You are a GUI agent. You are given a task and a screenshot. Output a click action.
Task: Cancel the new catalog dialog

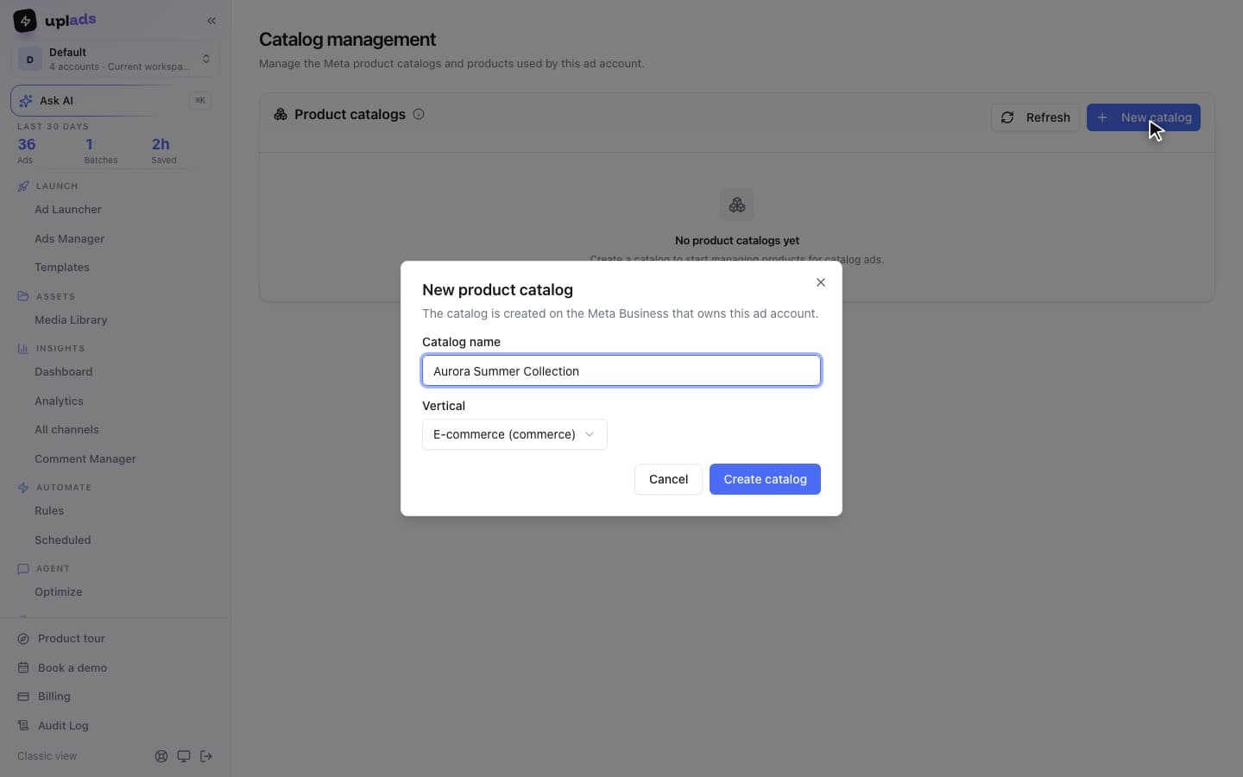[668, 479]
